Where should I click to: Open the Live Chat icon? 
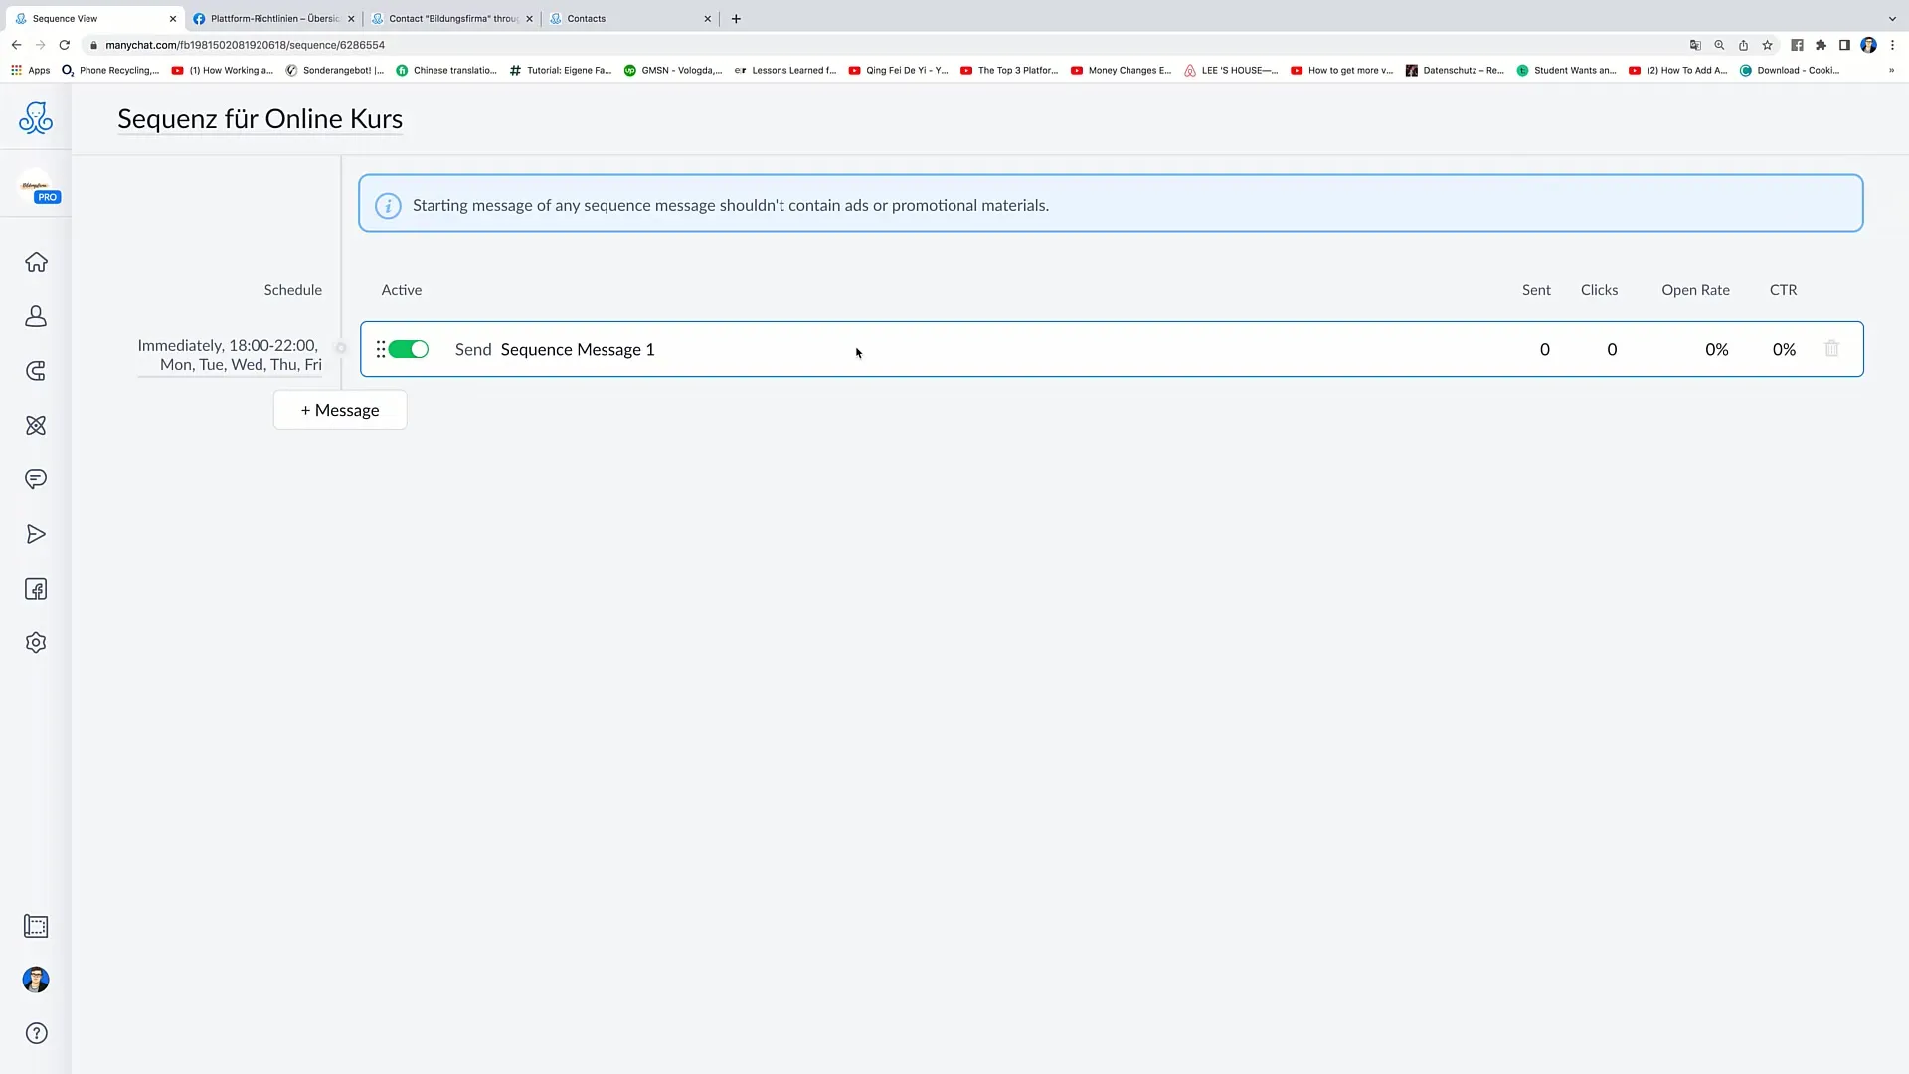click(x=36, y=478)
